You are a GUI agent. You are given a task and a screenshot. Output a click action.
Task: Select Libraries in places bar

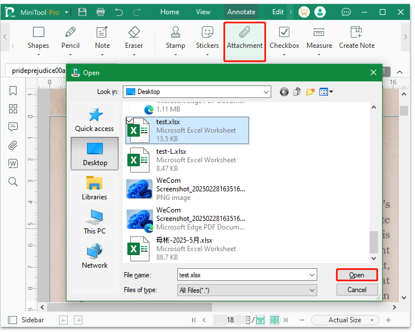click(x=94, y=188)
